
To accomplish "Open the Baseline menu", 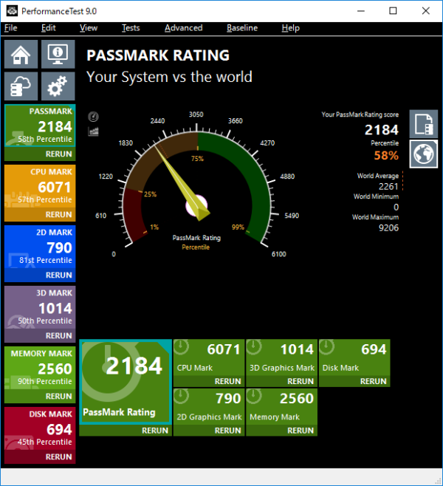I will pyautogui.click(x=242, y=28).
